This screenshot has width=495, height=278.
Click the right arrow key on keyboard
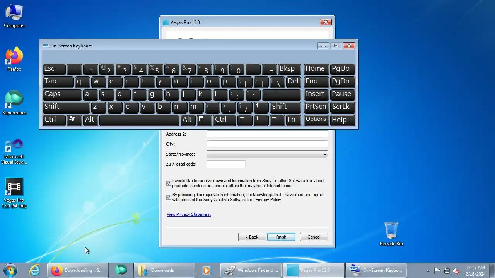pos(278,120)
